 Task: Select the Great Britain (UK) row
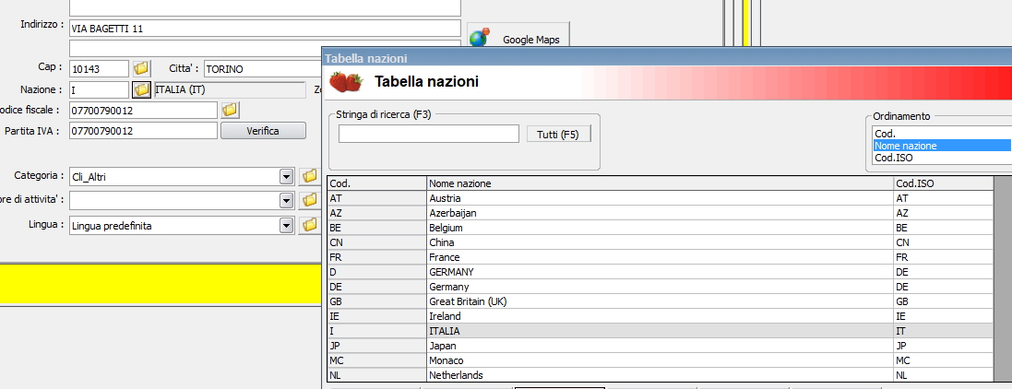[x=660, y=301]
